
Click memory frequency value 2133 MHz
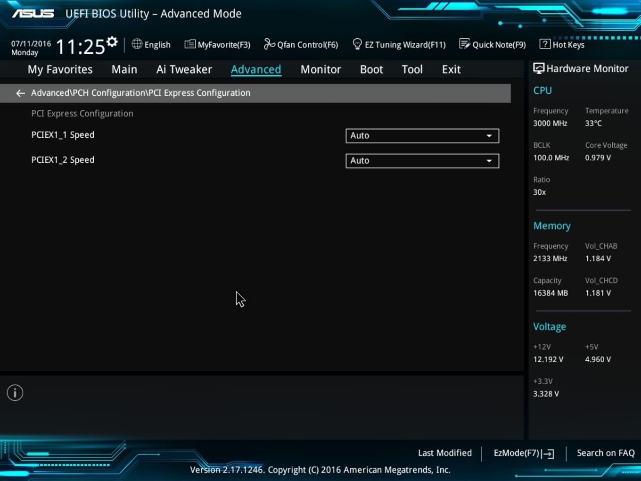click(550, 259)
